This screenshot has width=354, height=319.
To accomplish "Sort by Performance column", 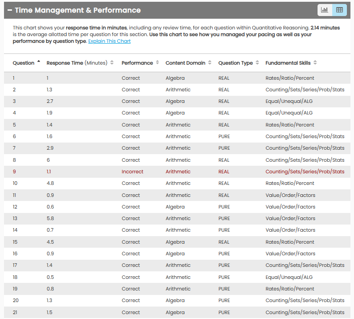I will (137, 63).
